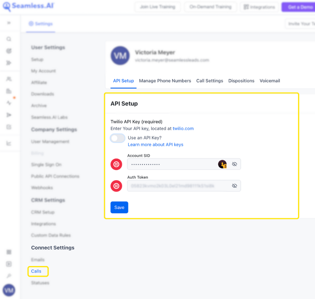Click the Save button
This screenshot has width=315, height=299.
point(119,208)
